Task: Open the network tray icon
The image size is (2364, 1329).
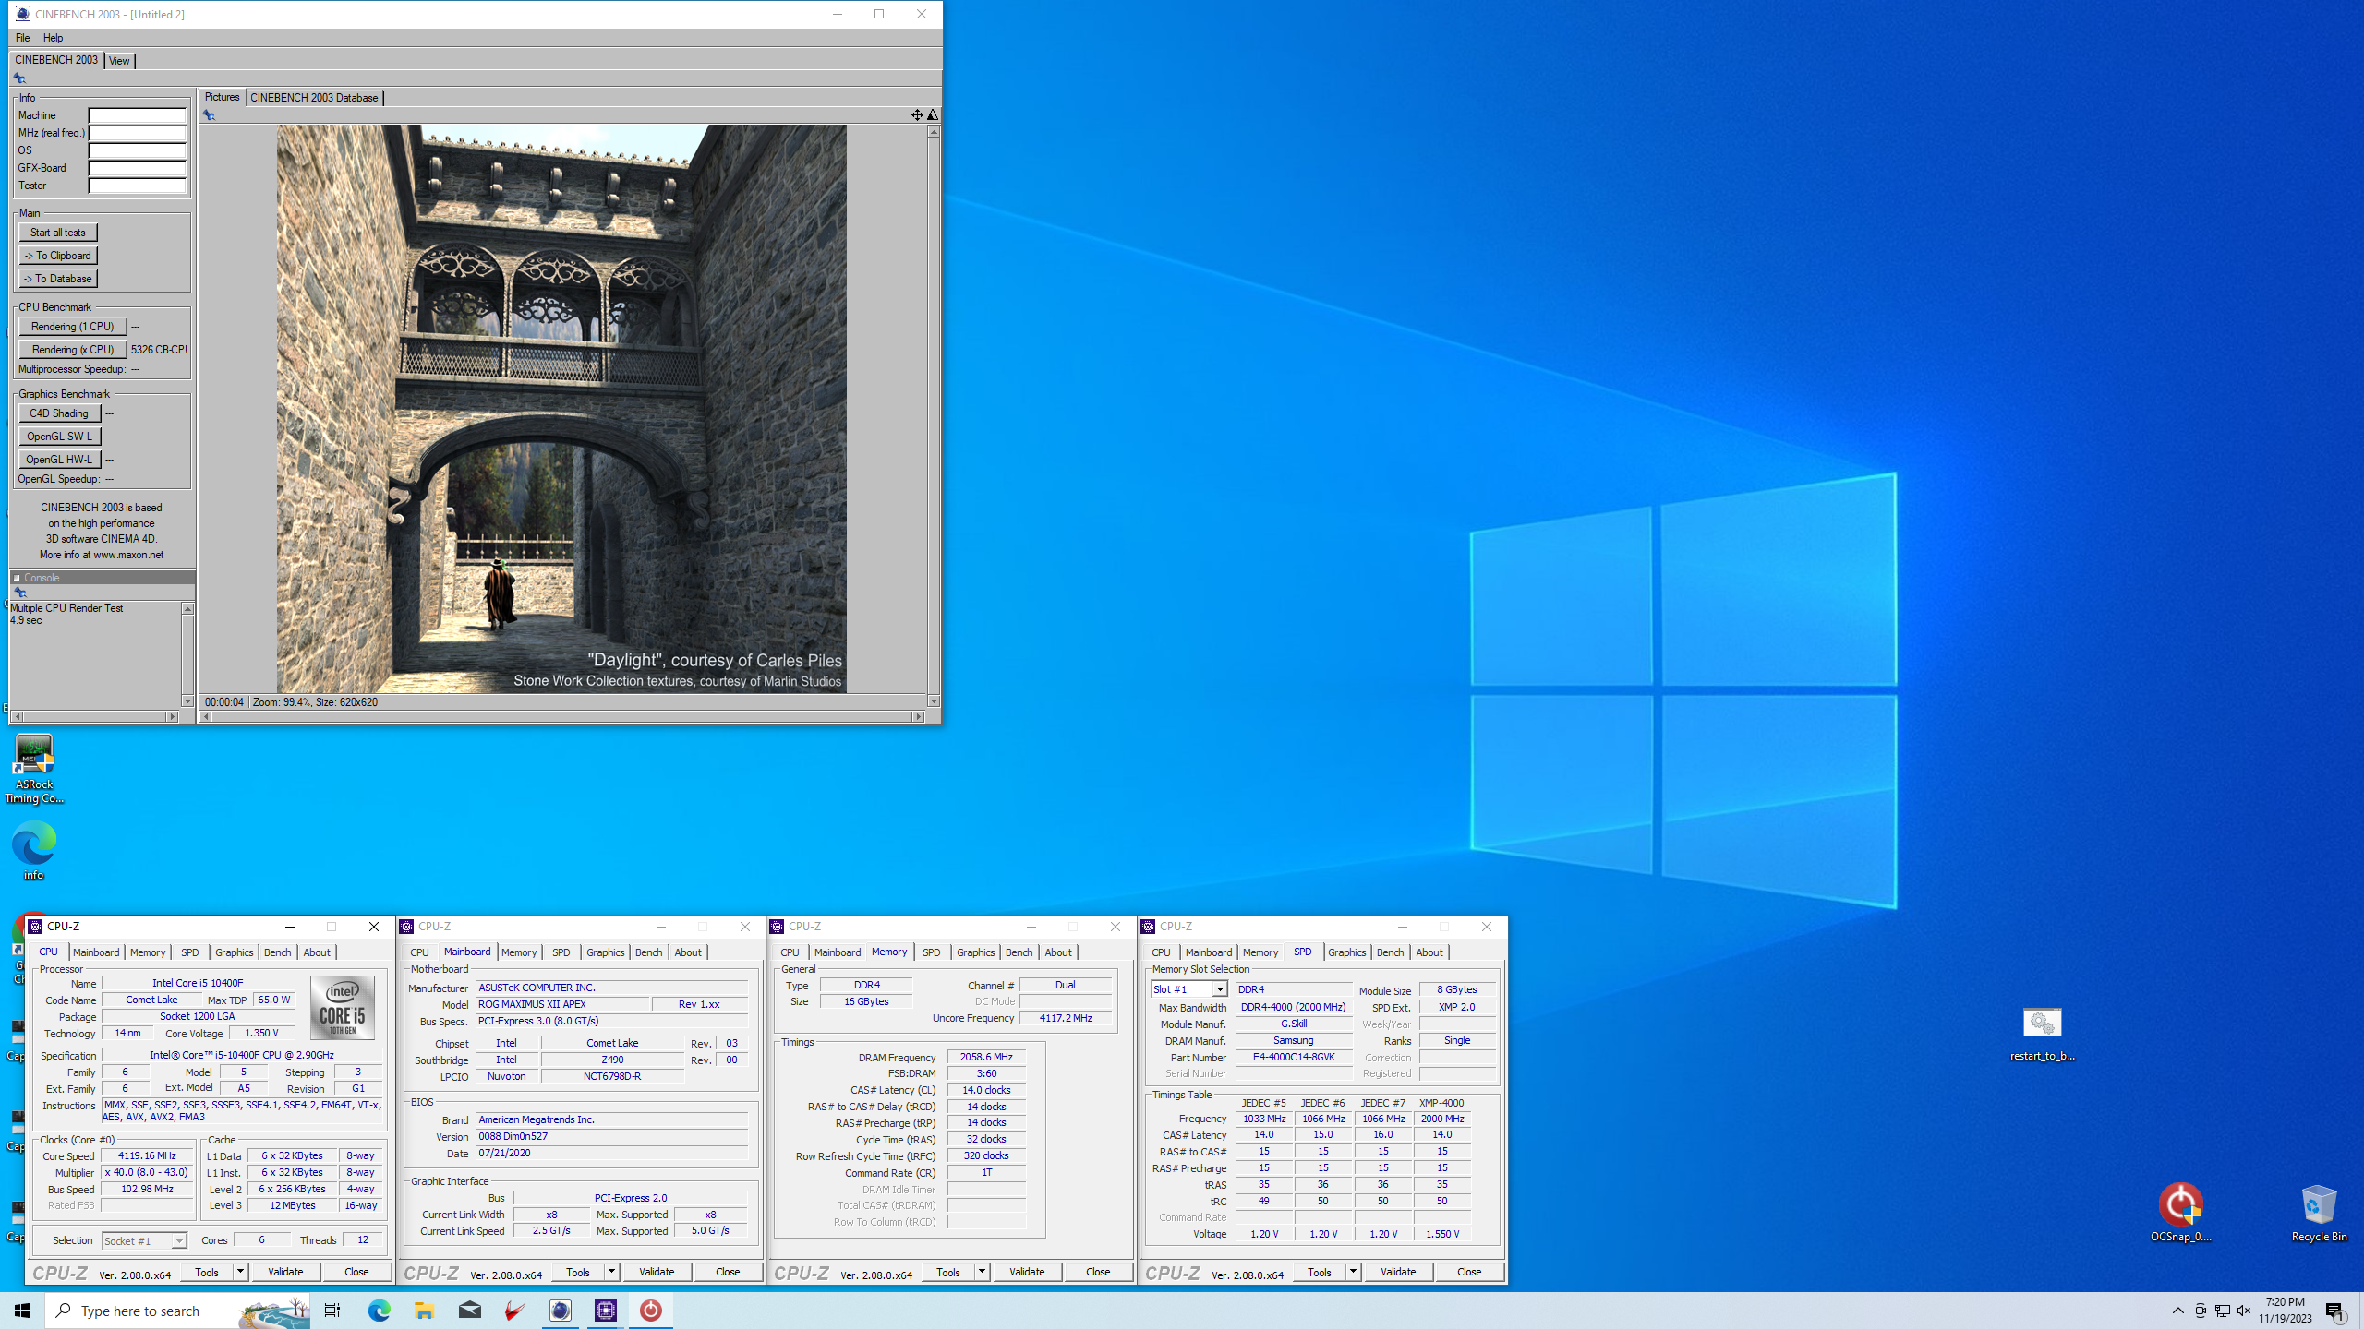Action: (2223, 1311)
